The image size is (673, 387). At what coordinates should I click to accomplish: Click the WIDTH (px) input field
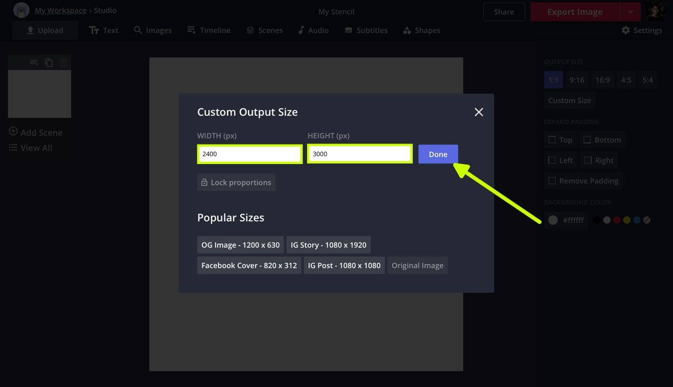[250, 154]
